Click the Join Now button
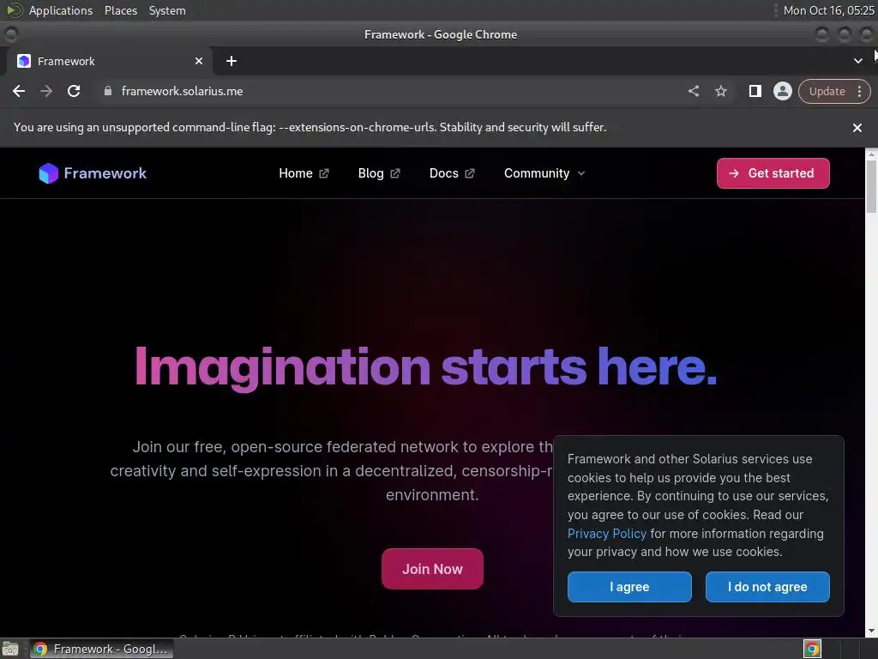 click(x=432, y=569)
